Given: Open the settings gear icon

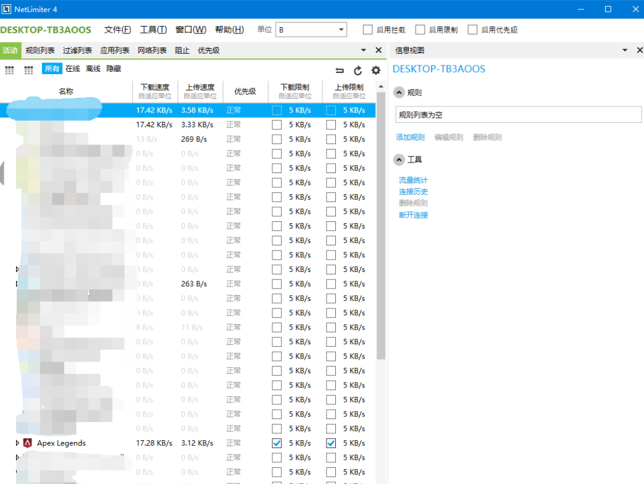Looking at the screenshot, I should tap(375, 70).
